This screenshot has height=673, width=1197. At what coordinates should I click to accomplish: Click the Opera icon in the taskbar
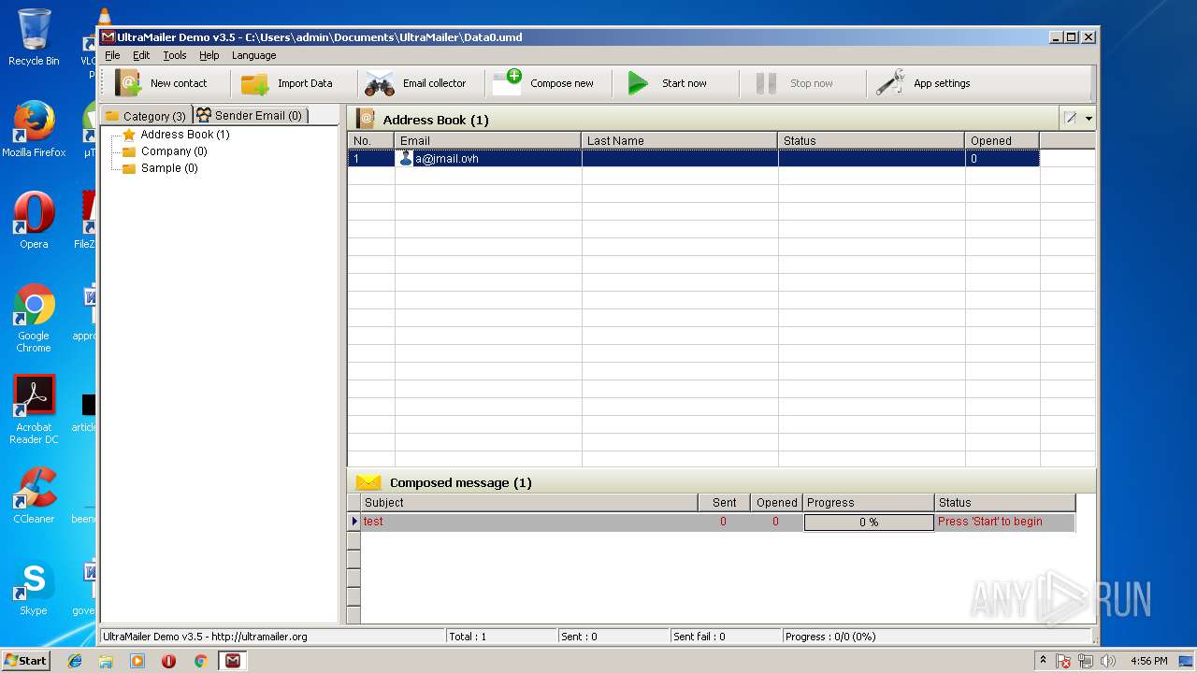(169, 661)
